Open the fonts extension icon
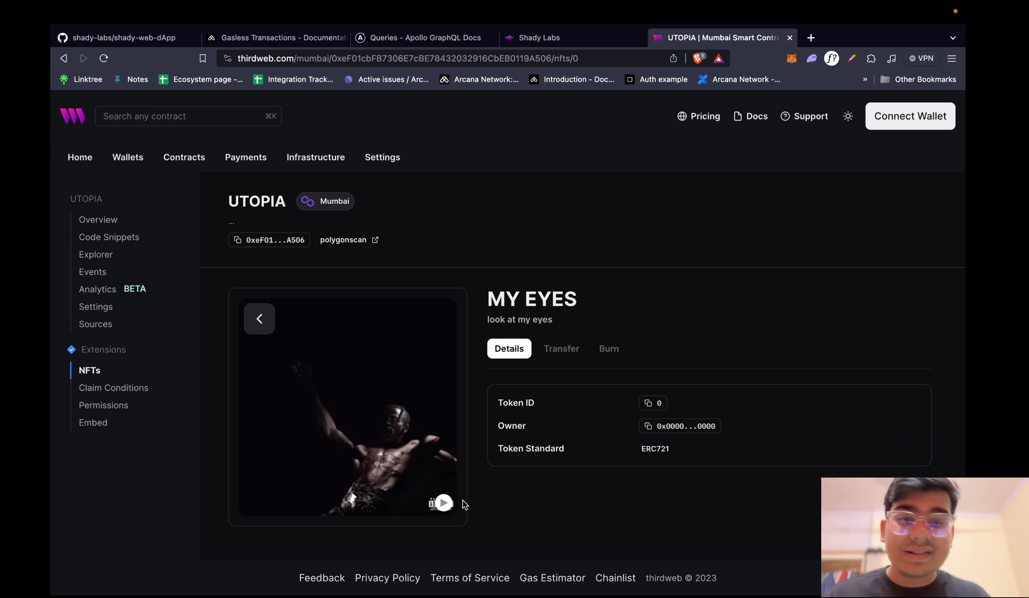Image resolution: width=1029 pixels, height=598 pixels. [832, 58]
